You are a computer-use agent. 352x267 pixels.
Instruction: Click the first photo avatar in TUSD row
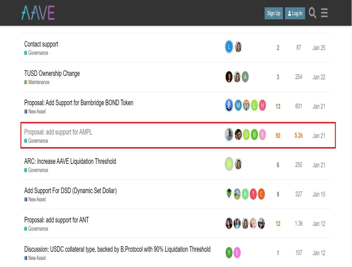point(229,77)
